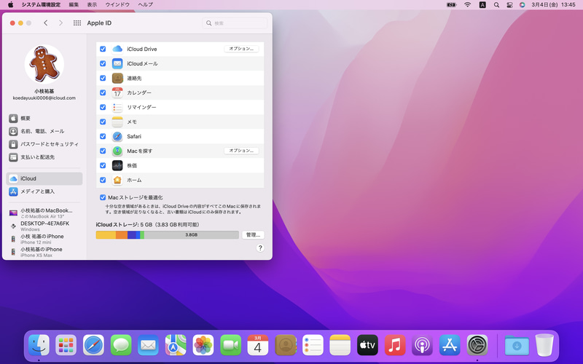Screen dimensions: 583x364
Task: Show all preferences grid icon
Action: pos(77,23)
